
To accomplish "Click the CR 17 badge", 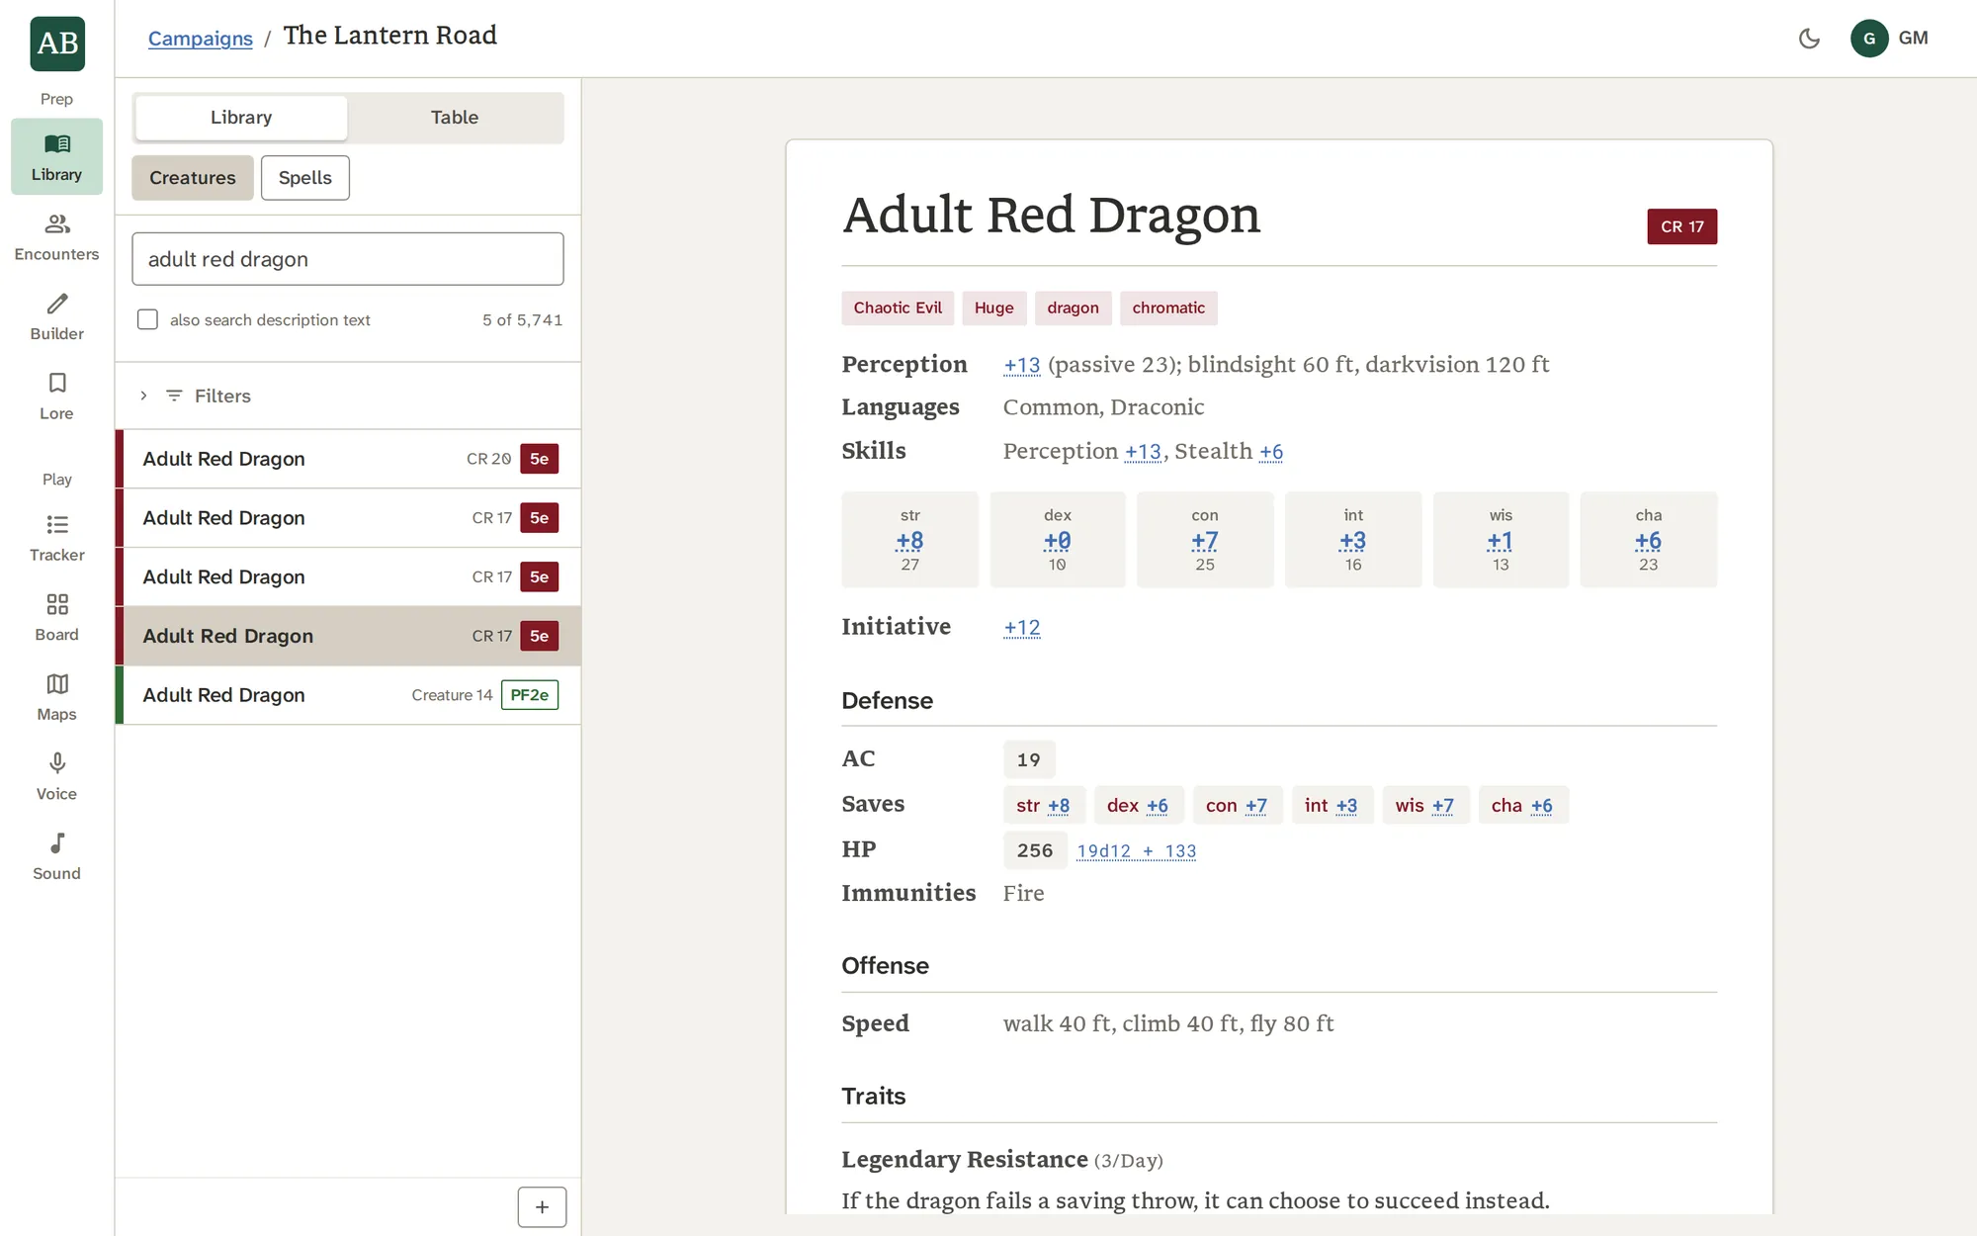I will pyautogui.click(x=1681, y=226).
